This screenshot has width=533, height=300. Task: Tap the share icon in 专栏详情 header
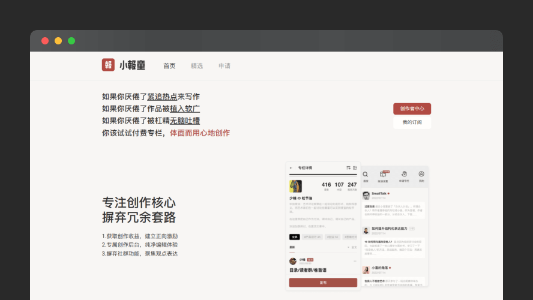(x=355, y=167)
